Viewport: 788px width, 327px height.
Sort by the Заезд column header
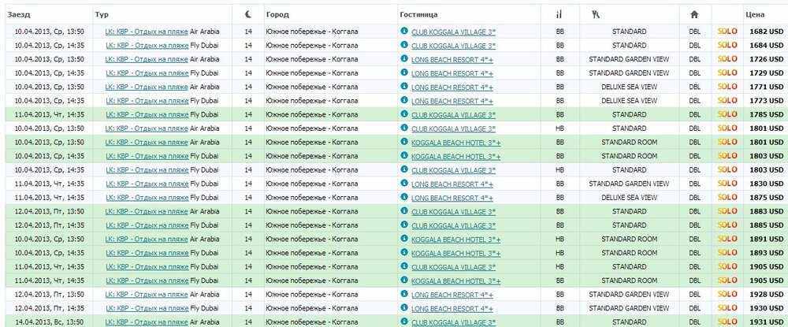point(19,14)
